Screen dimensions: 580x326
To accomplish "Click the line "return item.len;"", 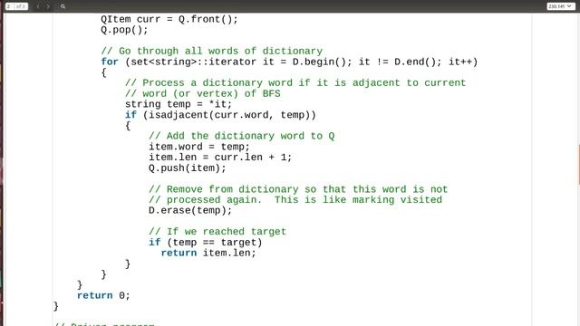I will [x=208, y=254].
